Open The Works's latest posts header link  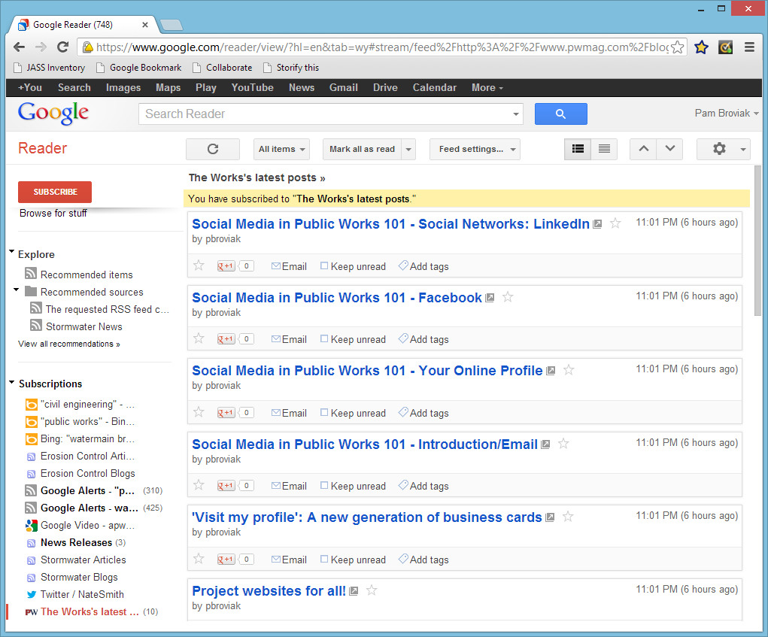257,177
